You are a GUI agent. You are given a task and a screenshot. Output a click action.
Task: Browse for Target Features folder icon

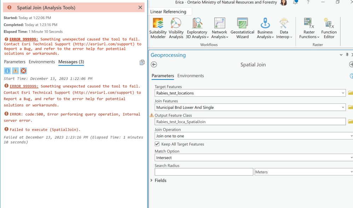point(351,93)
